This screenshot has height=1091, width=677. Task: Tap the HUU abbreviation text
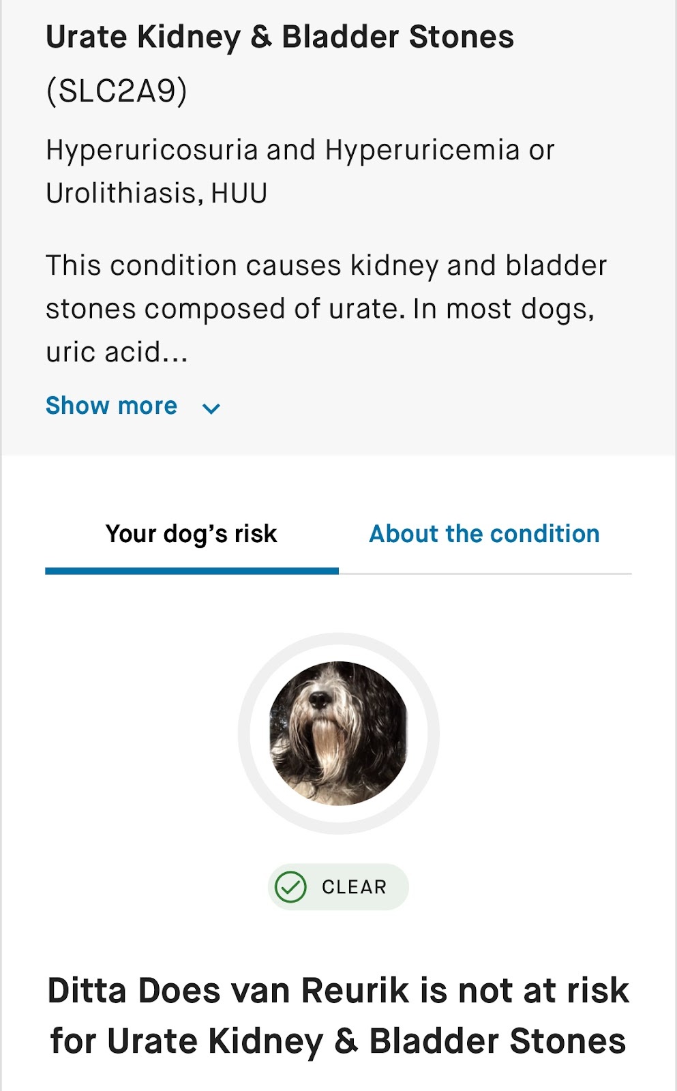[239, 194]
